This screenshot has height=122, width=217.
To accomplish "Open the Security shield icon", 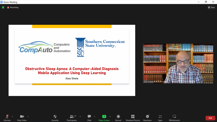I will 55,117.
